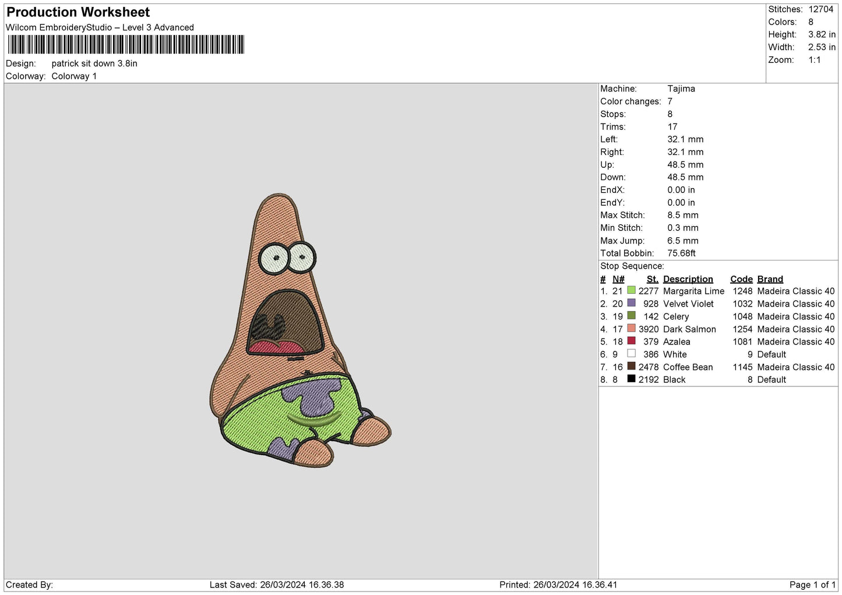Click the Left value '32.1 mm'
Screen dimensions: 842x595
(685, 139)
